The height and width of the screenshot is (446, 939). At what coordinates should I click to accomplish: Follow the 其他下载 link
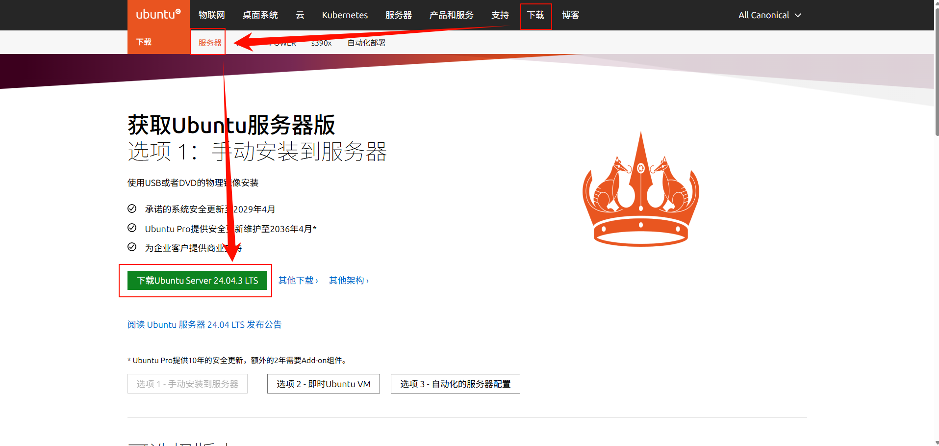(x=298, y=281)
